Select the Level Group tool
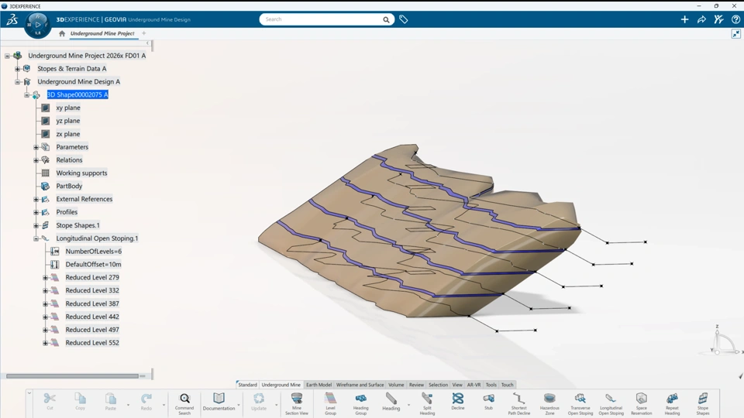The height and width of the screenshot is (418, 744). tap(330, 404)
